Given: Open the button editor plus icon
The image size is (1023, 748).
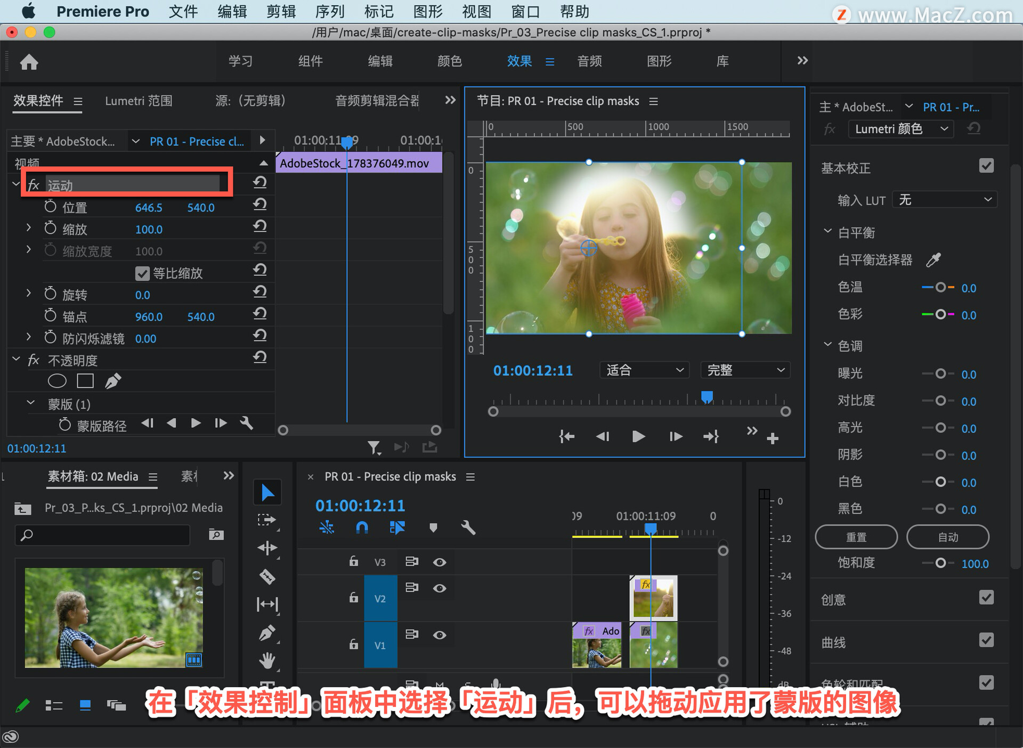Looking at the screenshot, I should [x=772, y=438].
